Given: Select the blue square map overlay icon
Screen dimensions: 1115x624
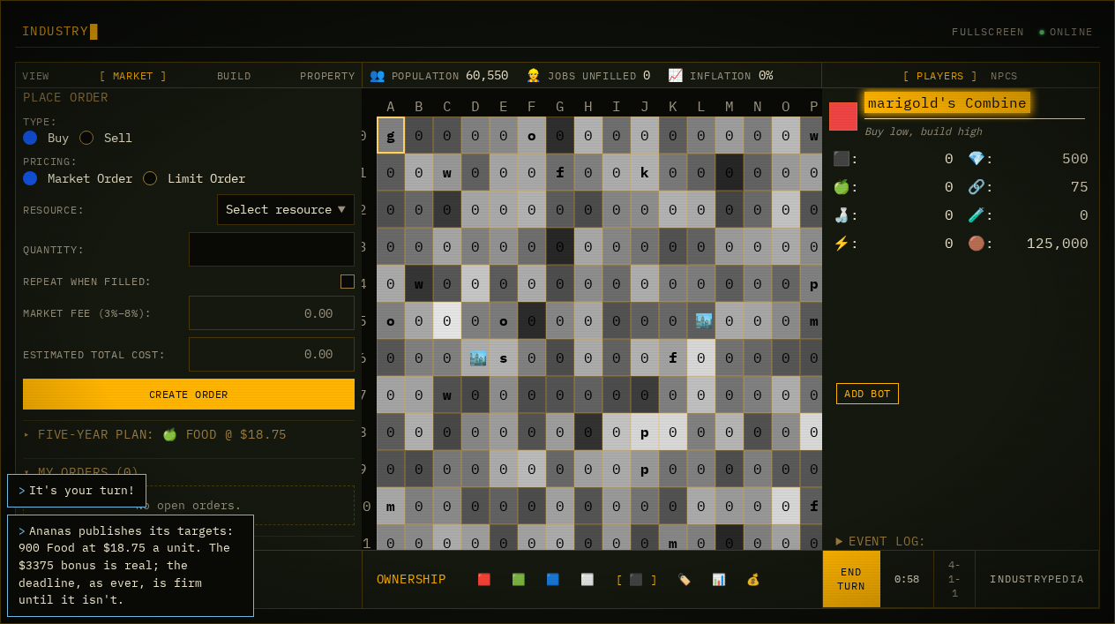Looking at the screenshot, I should 552,580.
